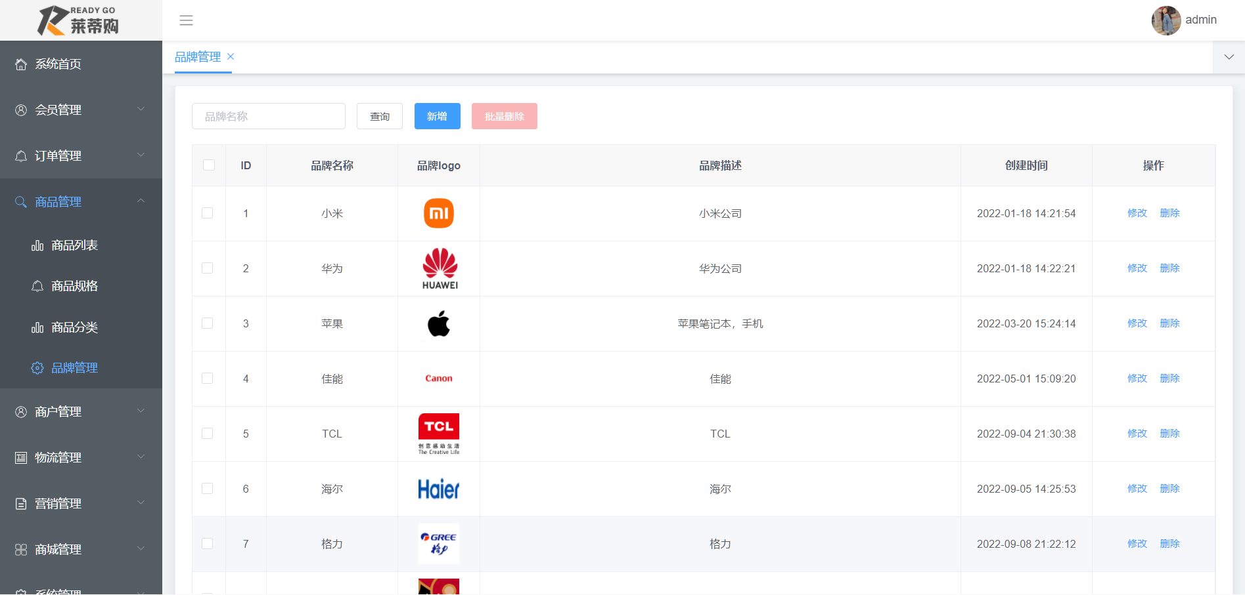
Task: Click the 商品管理 search icon
Action: coord(21,202)
